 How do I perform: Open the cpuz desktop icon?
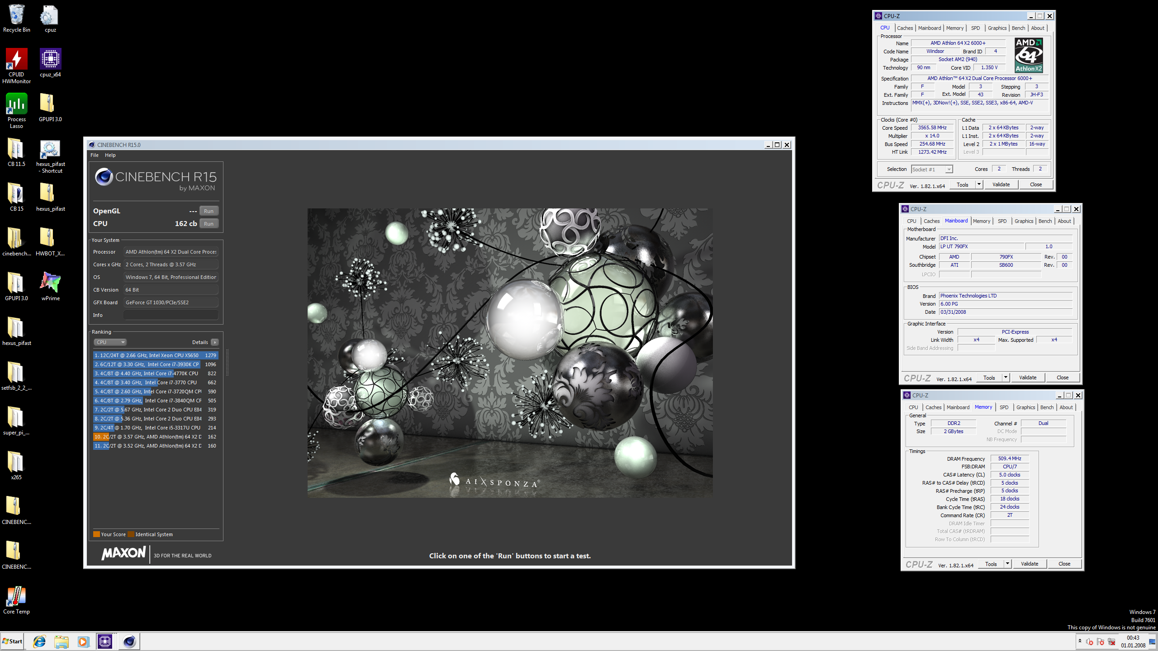(50, 19)
